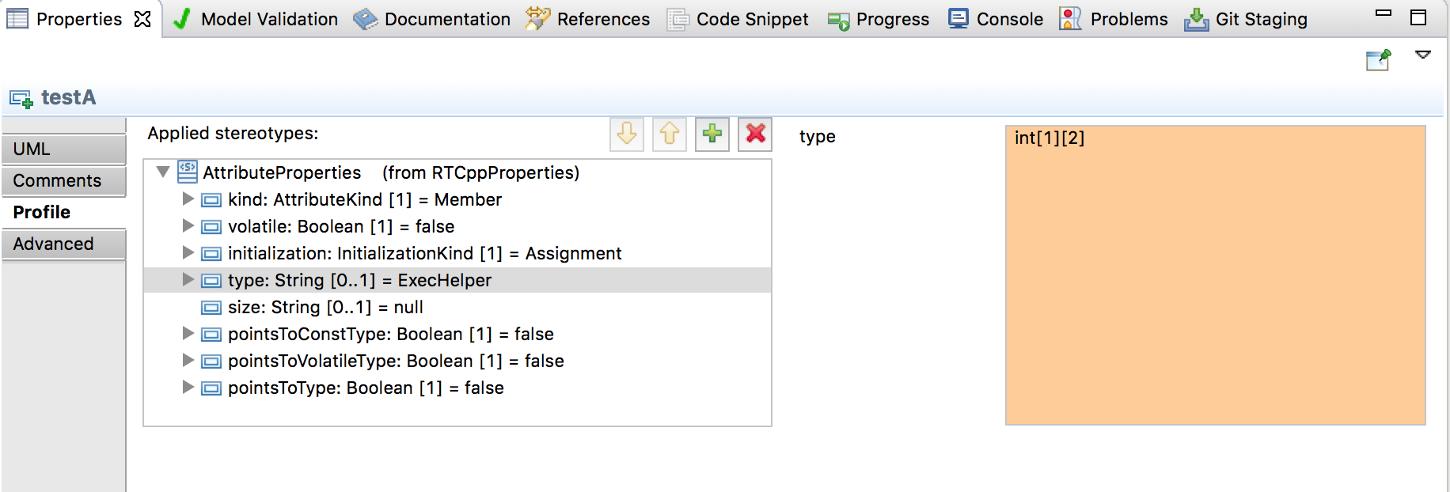Switch to the Model Validation tab
This screenshot has width=1450, height=492.
coord(255,19)
